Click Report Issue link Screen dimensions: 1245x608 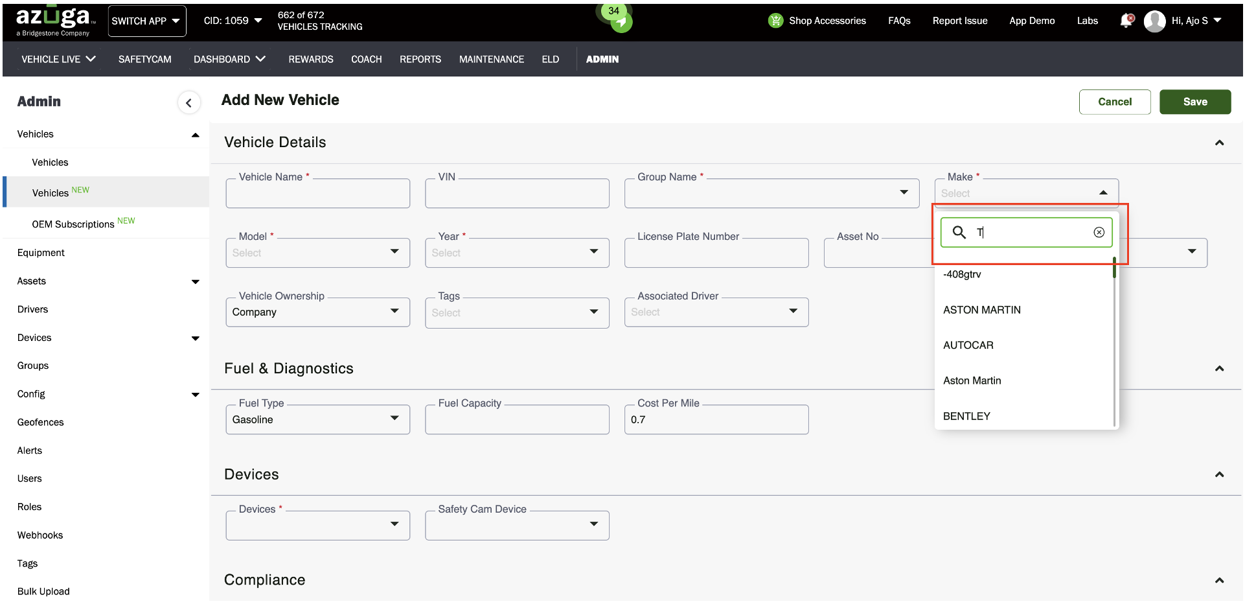tap(960, 21)
